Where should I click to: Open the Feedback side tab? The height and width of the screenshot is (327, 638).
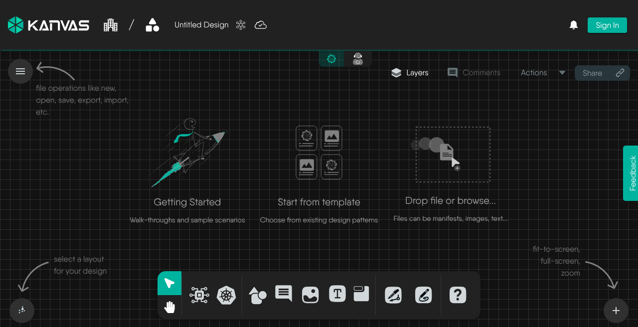point(631,173)
